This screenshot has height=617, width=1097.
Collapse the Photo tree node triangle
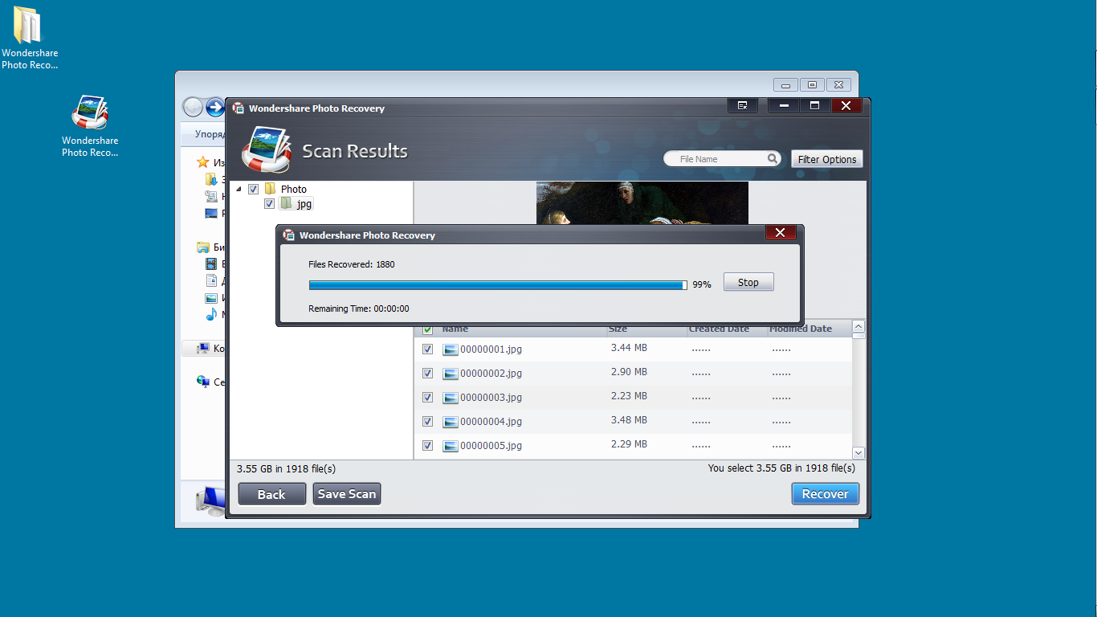(239, 190)
